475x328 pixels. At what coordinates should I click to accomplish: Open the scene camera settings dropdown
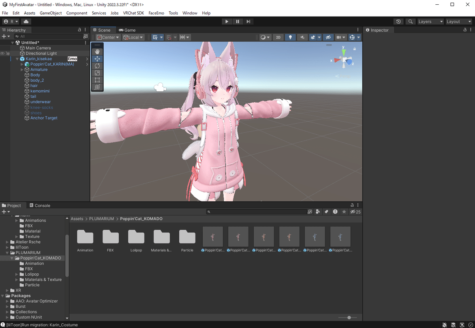(340, 37)
